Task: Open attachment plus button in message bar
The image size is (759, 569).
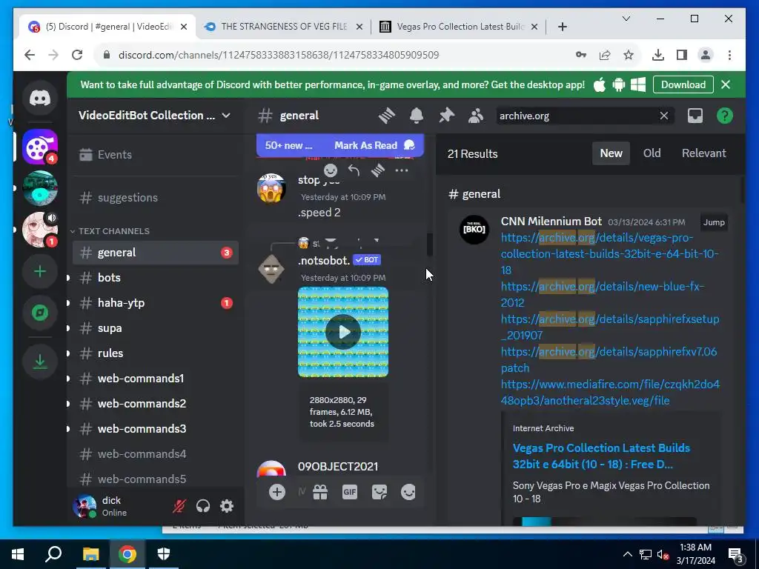Action: [x=277, y=492]
